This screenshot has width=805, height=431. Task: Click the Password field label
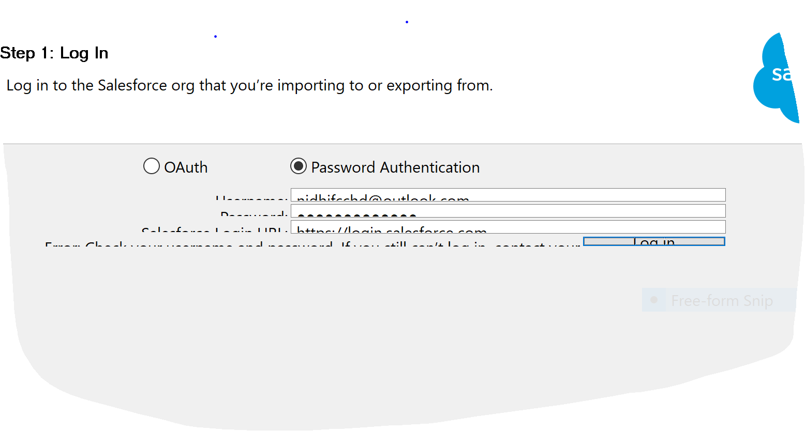pyautogui.click(x=254, y=214)
